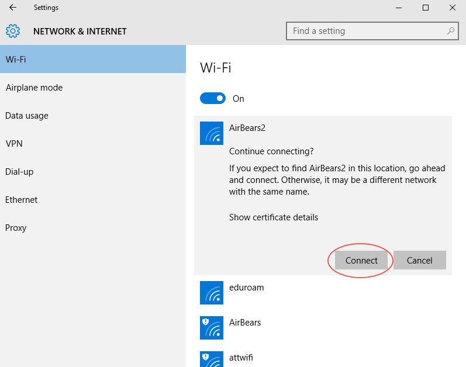Select the Wi-Fi sidebar item
This screenshot has width=466, height=367.
(93, 59)
